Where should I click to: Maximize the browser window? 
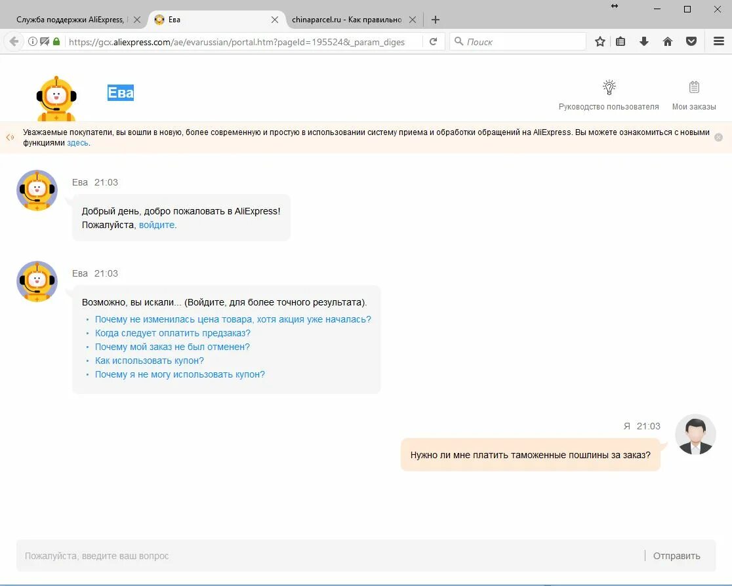(687, 9)
